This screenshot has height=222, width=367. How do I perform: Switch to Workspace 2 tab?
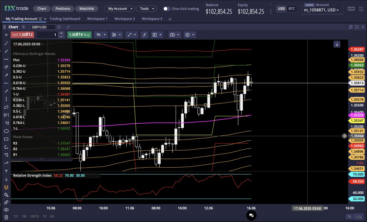(124, 19)
